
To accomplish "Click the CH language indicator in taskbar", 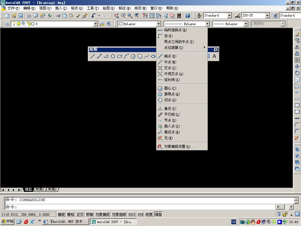I will click(x=233, y=222).
